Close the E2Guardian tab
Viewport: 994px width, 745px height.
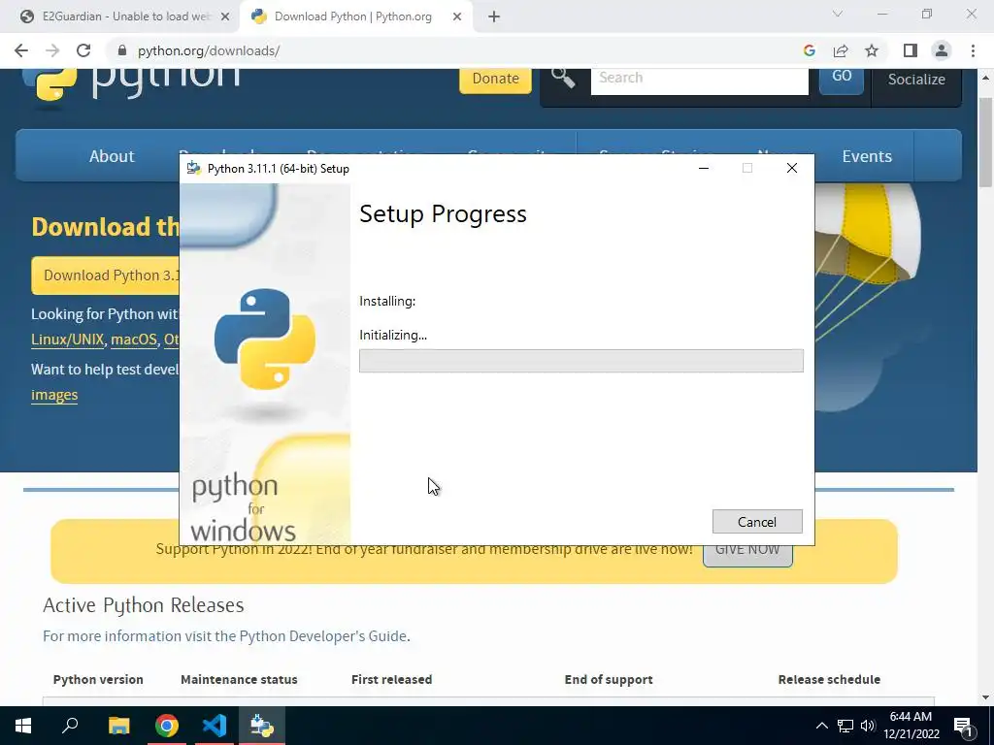click(225, 17)
